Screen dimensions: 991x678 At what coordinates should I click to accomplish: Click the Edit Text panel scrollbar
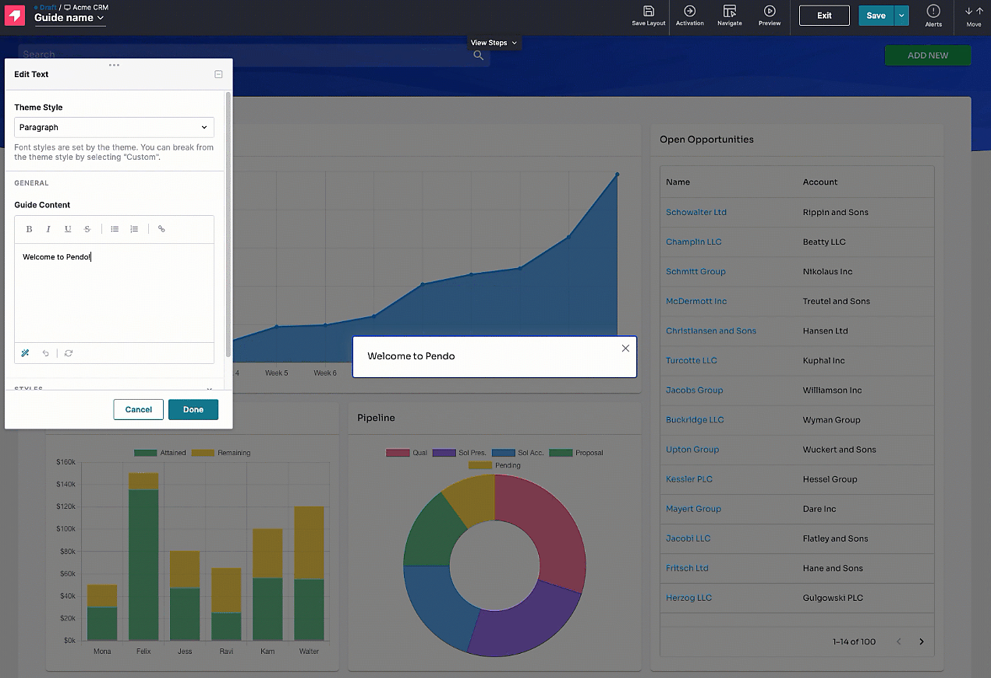[x=228, y=224]
